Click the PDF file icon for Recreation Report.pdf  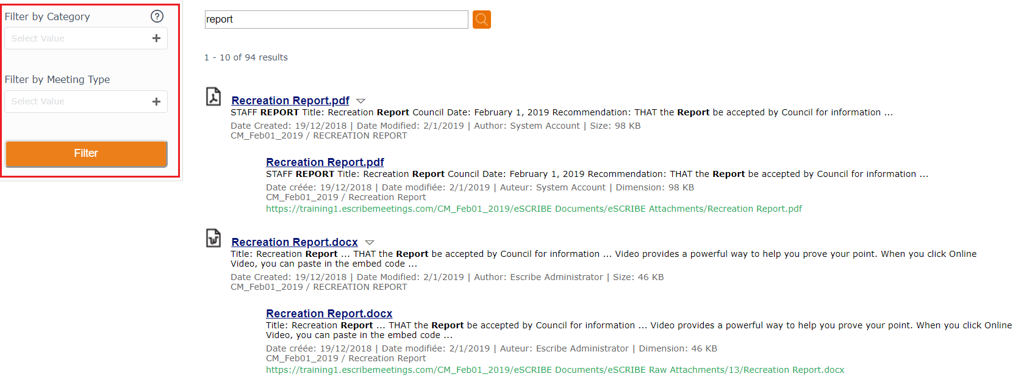[213, 96]
